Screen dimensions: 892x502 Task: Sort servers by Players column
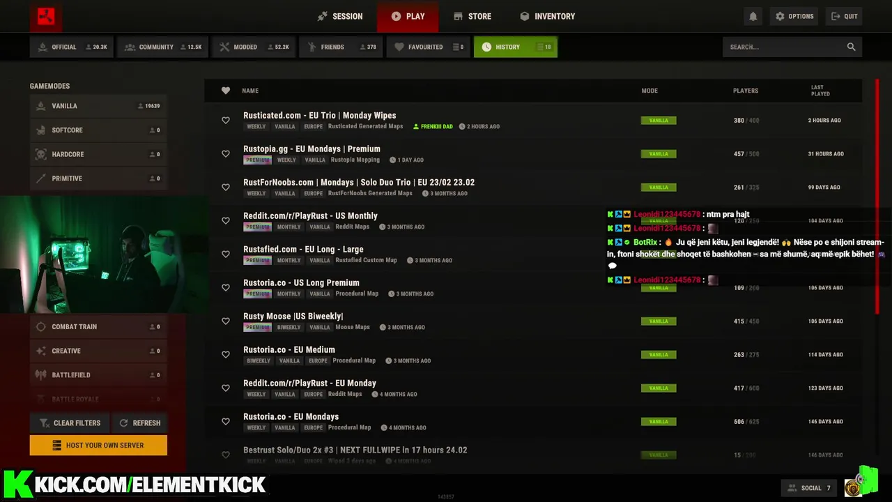[746, 91]
